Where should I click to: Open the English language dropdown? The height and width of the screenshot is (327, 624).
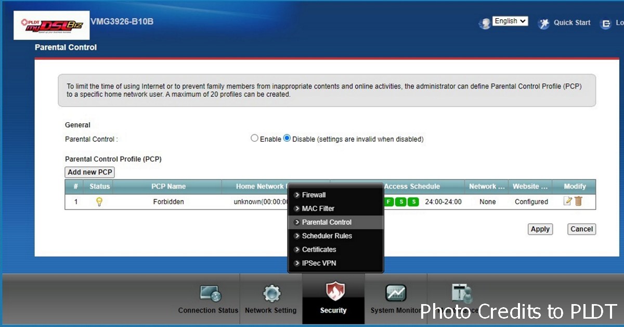pos(510,21)
